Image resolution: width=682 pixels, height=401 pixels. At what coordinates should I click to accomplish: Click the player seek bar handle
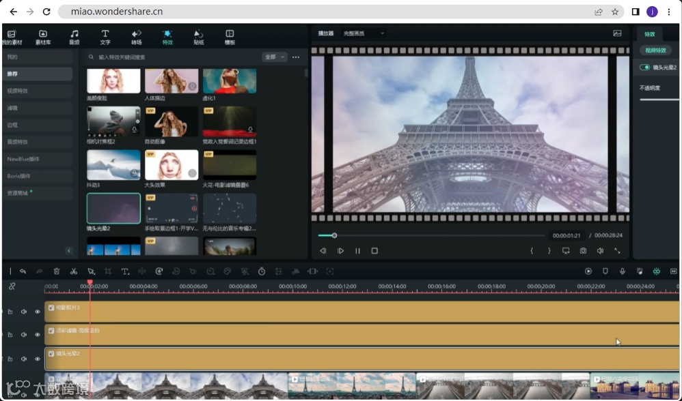pos(334,235)
